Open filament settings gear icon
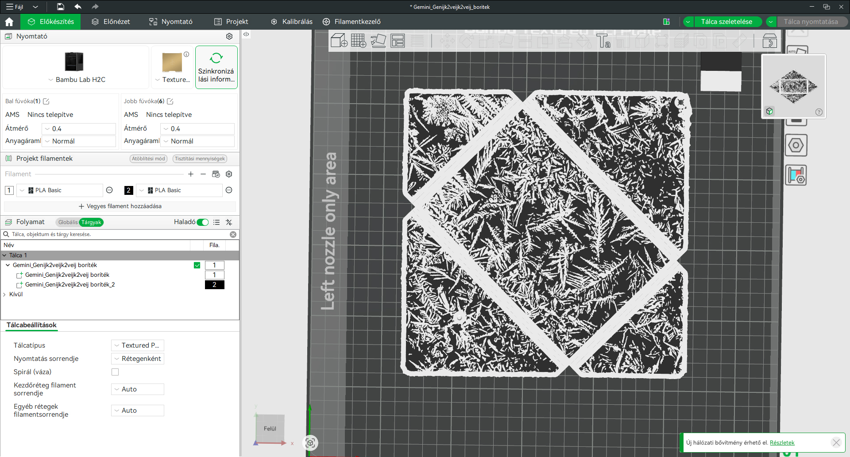 [x=229, y=174]
